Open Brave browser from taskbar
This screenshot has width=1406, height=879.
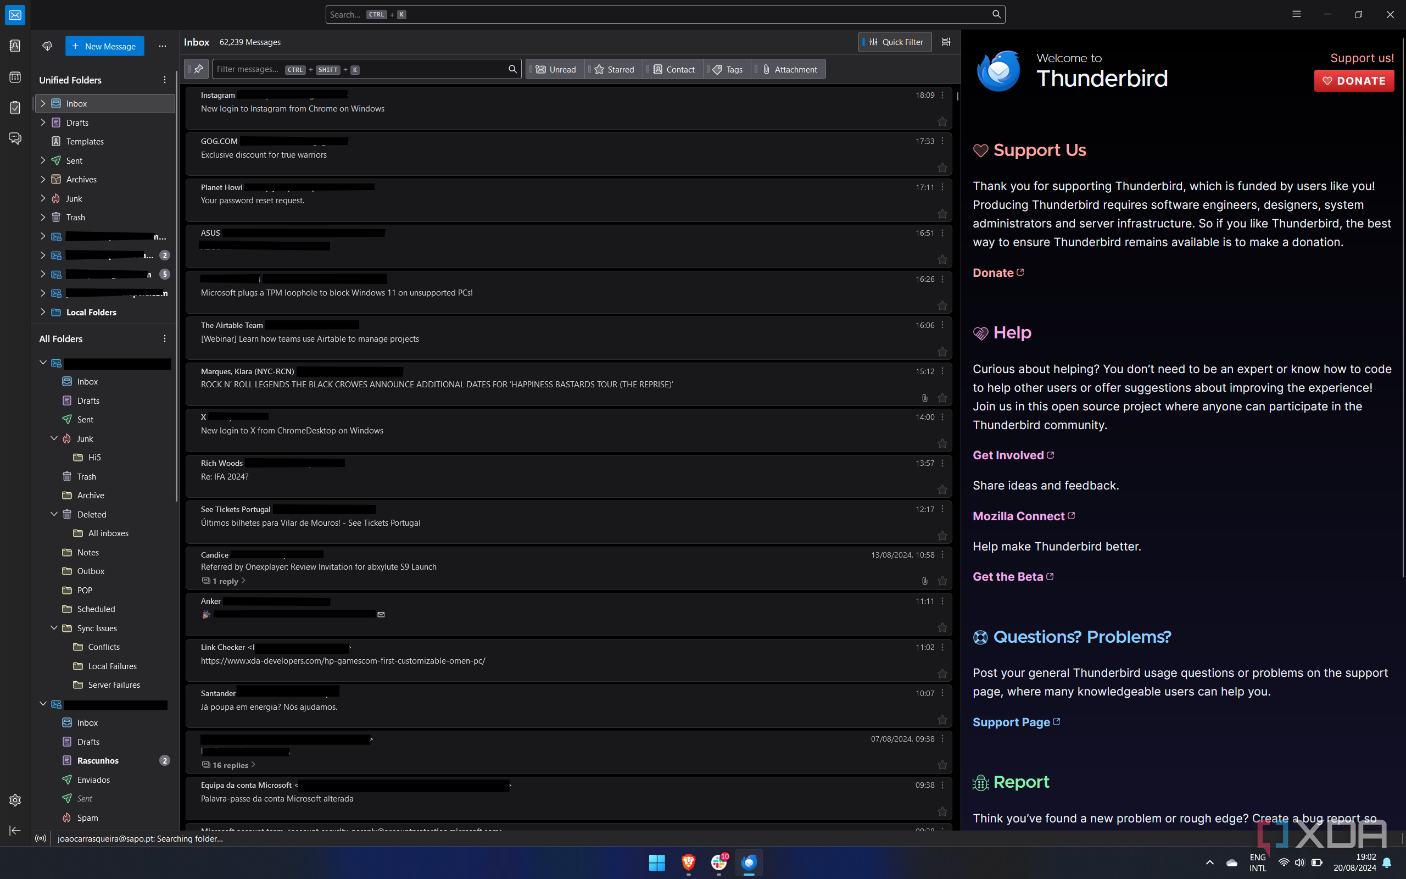pyautogui.click(x=689, y=862)
